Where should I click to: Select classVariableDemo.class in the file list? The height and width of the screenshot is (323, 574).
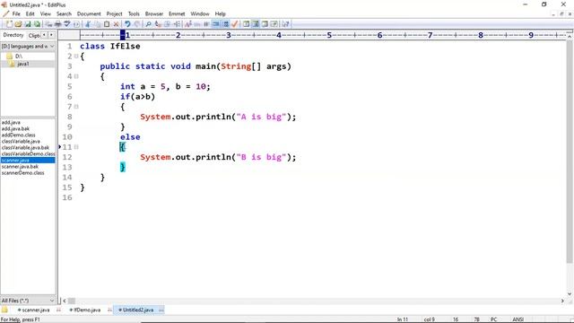(x=28, y=153)
